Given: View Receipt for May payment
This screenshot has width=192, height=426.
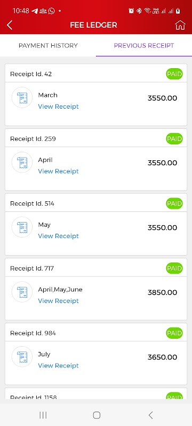Looking at the screenshot, I should [x=58, y=236].
